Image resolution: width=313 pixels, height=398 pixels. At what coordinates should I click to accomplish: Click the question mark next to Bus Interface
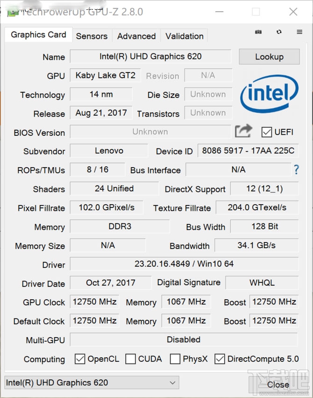296,170
